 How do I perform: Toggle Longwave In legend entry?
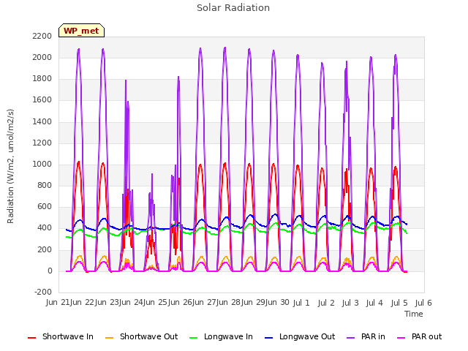(x=221, y=336)
